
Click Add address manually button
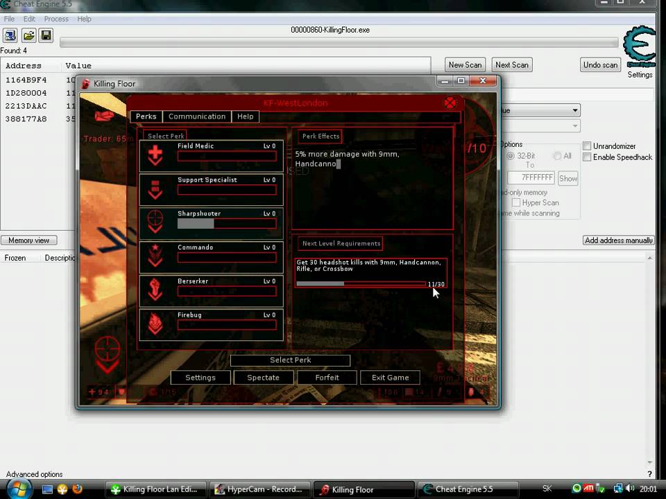[x=618, y=240]
